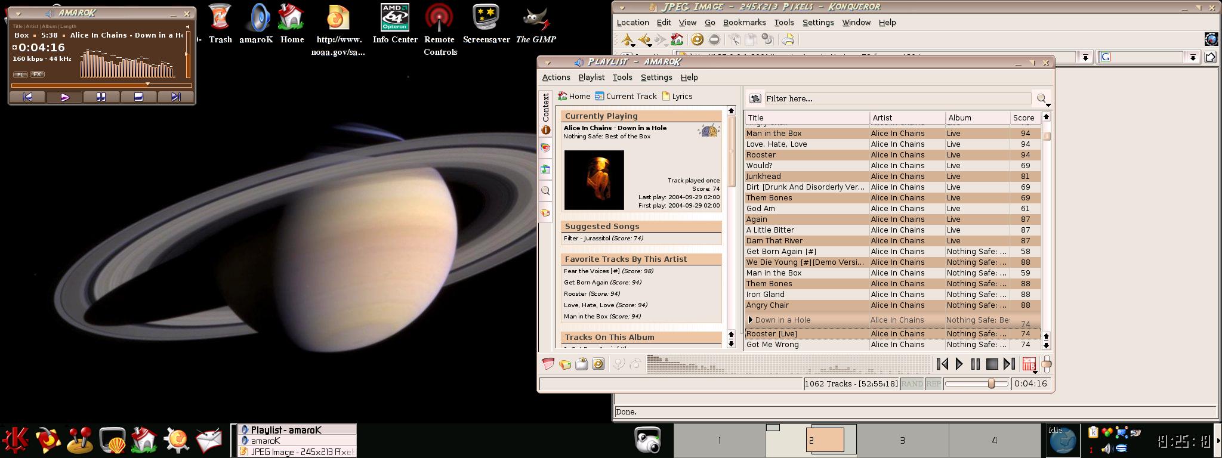Open amaroK menu dropdown red icon
1222x458 pixels.
pos(1029,364)
